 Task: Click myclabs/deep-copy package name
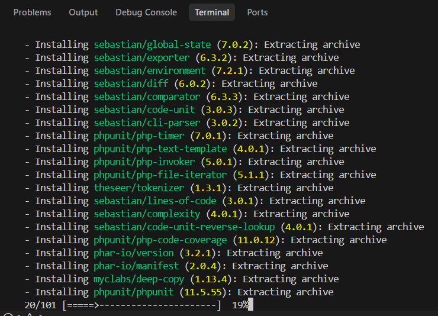139,279
